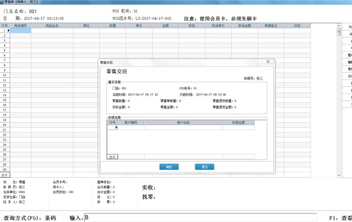This screenshot has width=352, height=222.
Task: Select the 状态 column header
Action: (x=297, y=26)
